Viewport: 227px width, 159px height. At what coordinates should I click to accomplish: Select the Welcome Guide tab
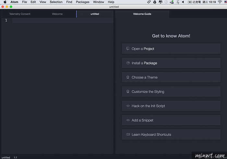point(142,14)
